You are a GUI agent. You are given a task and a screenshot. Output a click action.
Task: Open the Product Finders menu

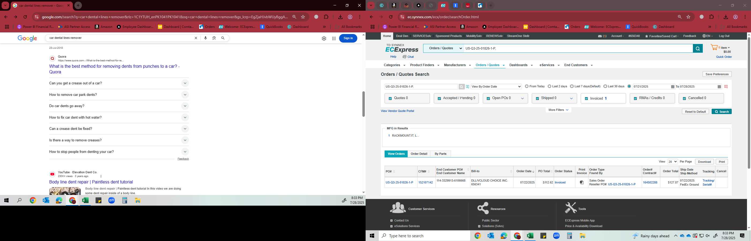(x=424, y=65)
